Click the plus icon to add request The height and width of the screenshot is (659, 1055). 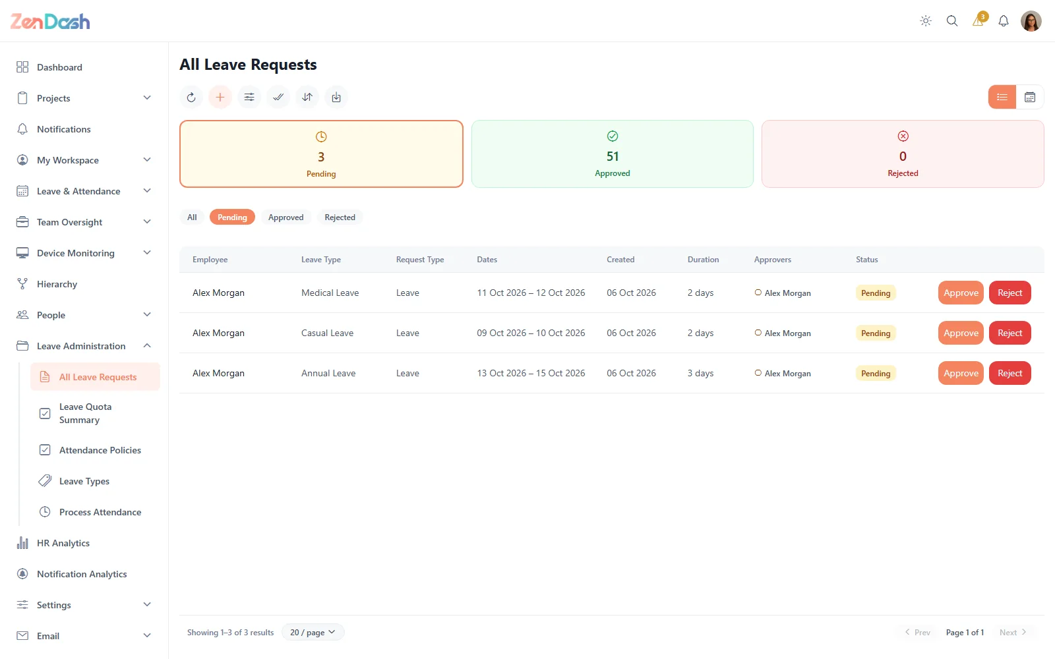click(220, 98)
